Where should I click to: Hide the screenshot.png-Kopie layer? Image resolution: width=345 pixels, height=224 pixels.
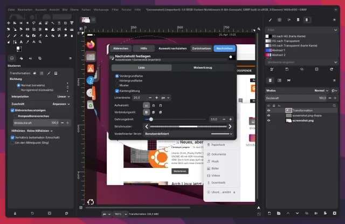pos(269,115)
